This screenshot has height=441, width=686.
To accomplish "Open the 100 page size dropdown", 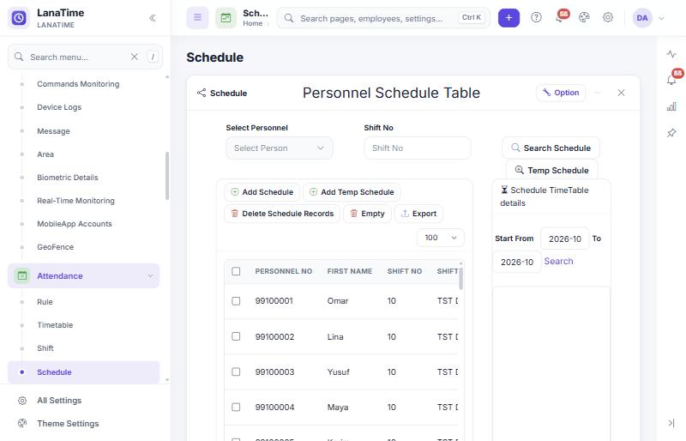I will [441, 238].
